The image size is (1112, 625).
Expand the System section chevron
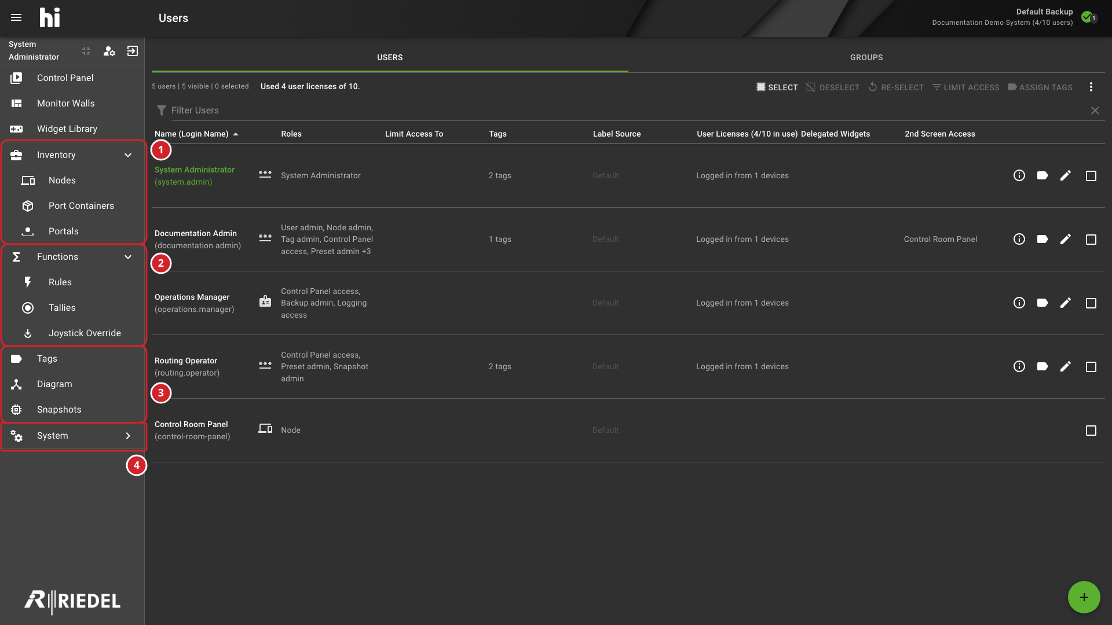(x=128, y=436)
